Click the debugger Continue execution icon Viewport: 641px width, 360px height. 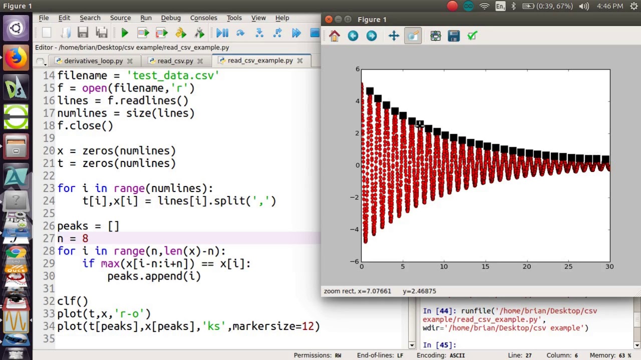[x=296, y=33]
